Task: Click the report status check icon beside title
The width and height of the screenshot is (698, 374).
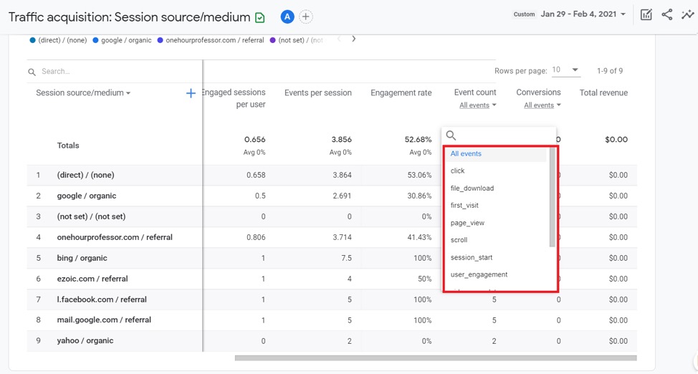Action: [260, 17]
